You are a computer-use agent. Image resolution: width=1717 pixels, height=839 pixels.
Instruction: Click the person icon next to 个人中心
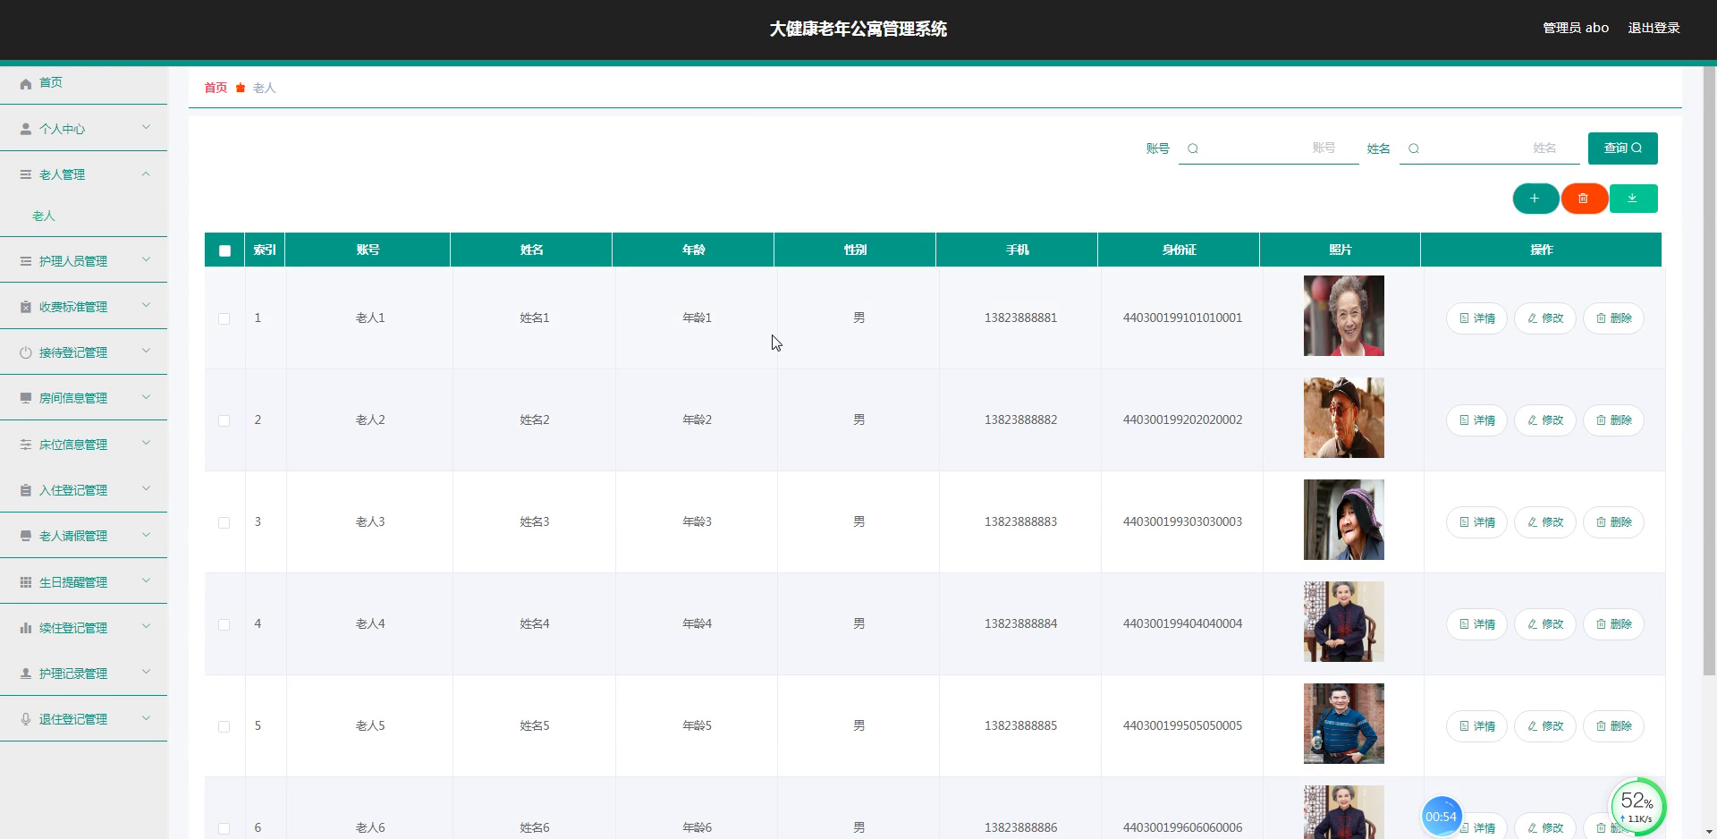point(26,129)
